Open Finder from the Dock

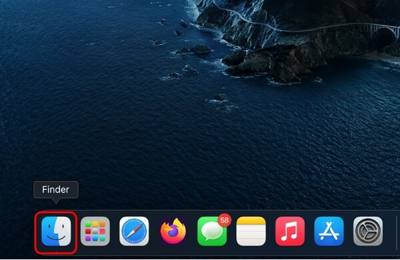pyautogui.click(x=56, y=231)
